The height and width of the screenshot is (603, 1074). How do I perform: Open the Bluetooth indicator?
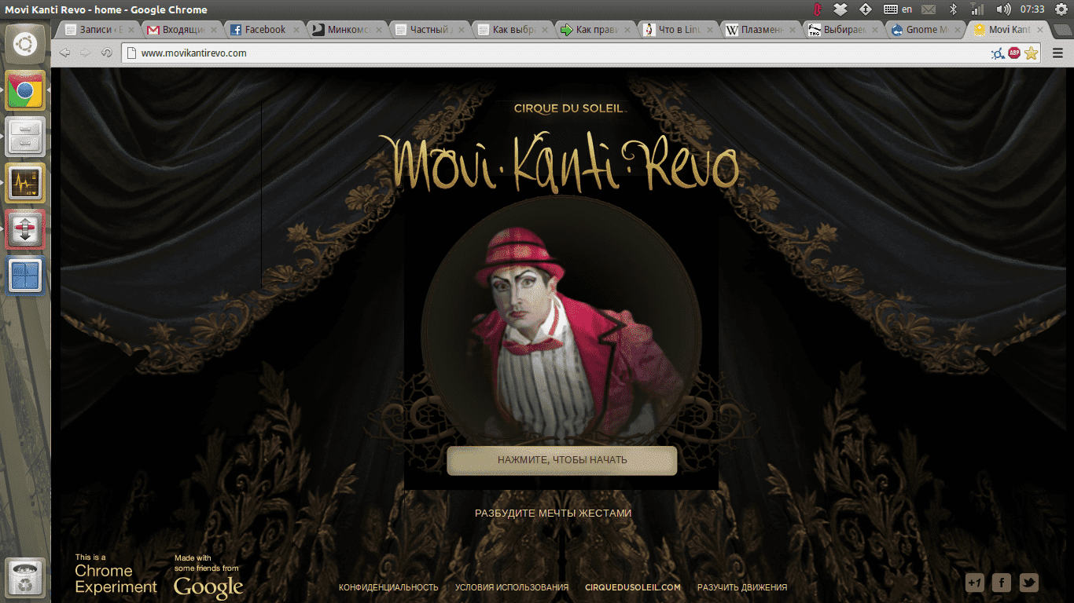pyautogui.click(x=954, y=9)
